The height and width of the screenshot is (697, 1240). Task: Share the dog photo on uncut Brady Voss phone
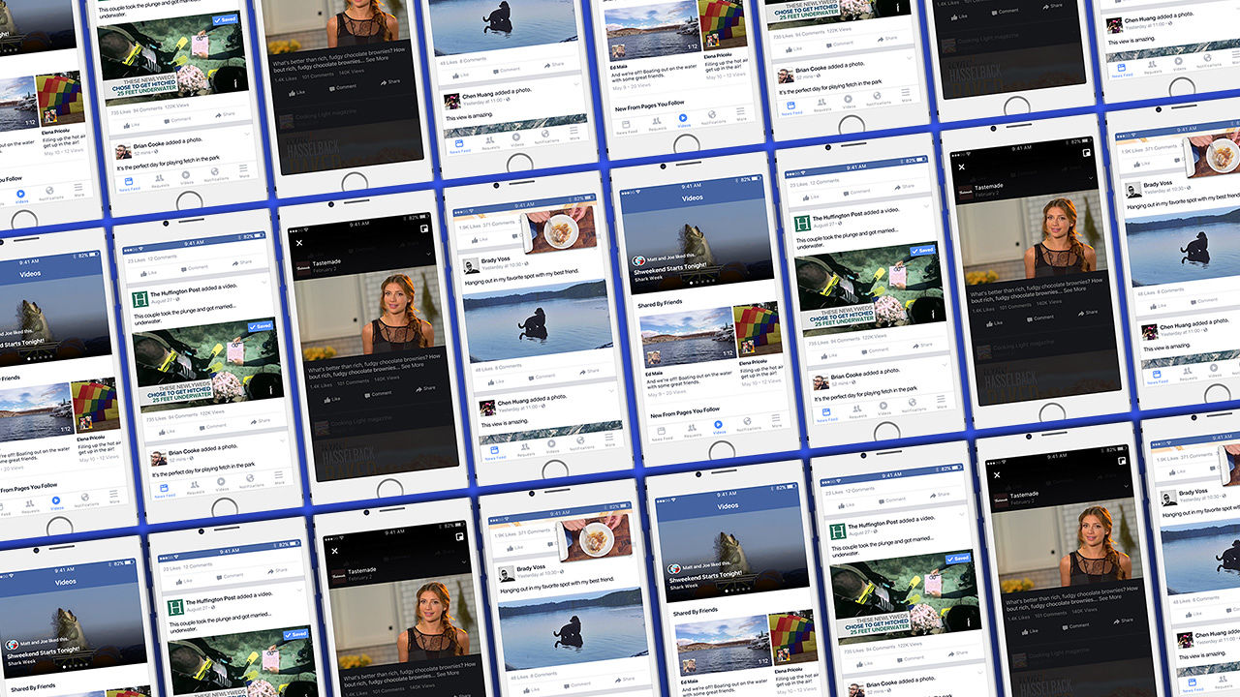pos(589,372)
